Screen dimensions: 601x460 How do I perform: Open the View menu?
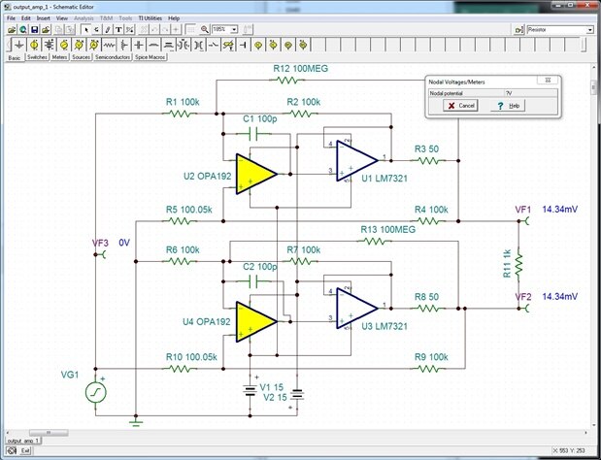tap(62, 17)
